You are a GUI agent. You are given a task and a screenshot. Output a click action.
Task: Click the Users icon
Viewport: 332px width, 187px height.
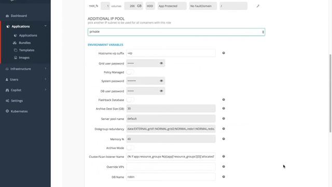coord(7,79)
